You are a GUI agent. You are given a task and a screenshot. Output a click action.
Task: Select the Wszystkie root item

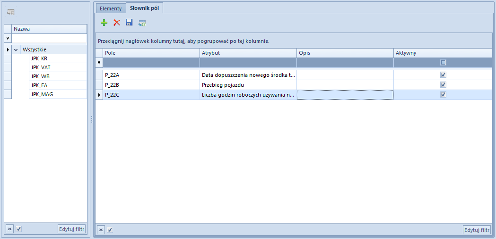(x=54, y=50)
